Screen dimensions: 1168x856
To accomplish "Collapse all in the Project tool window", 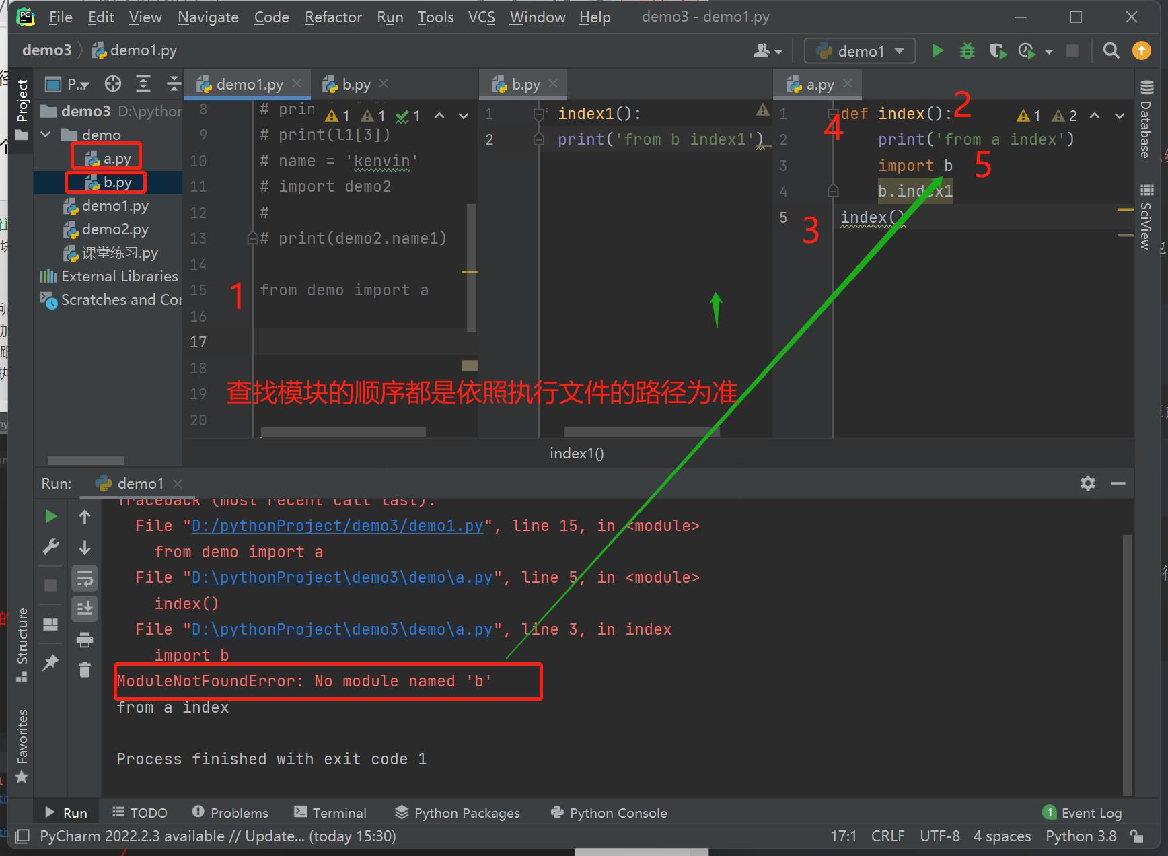I will pyautogui.click(x=173, y=84).
